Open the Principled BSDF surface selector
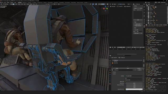The width and height of the screenshot is (168, 94). [x=134, y=76]
